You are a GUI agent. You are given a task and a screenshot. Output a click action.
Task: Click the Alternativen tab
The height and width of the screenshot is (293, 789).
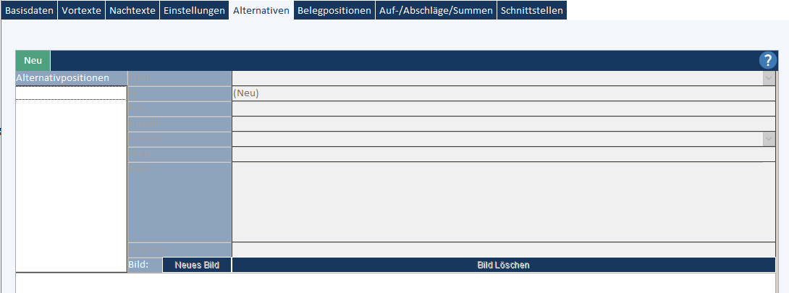[261, 11]
